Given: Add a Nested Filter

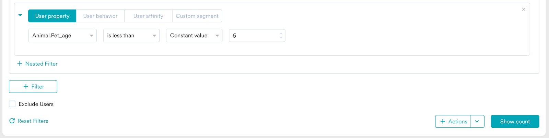Looking at the screenshot, I should 41,64.
